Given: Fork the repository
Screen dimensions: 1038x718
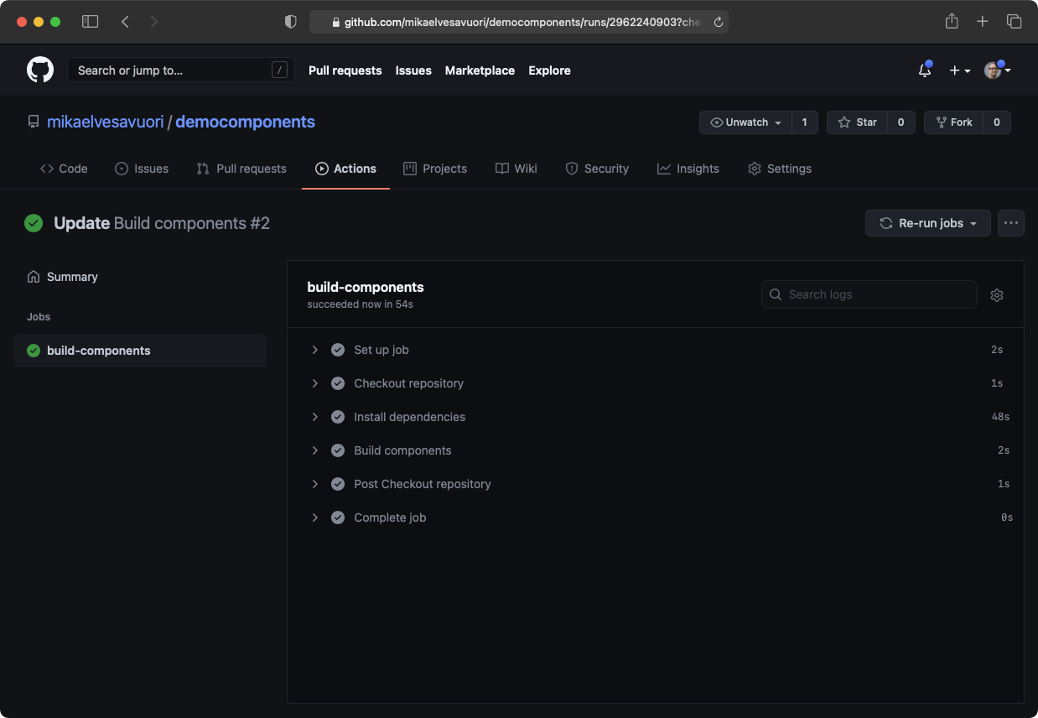Looking at the screenshot, I should [x=953, y=122].
